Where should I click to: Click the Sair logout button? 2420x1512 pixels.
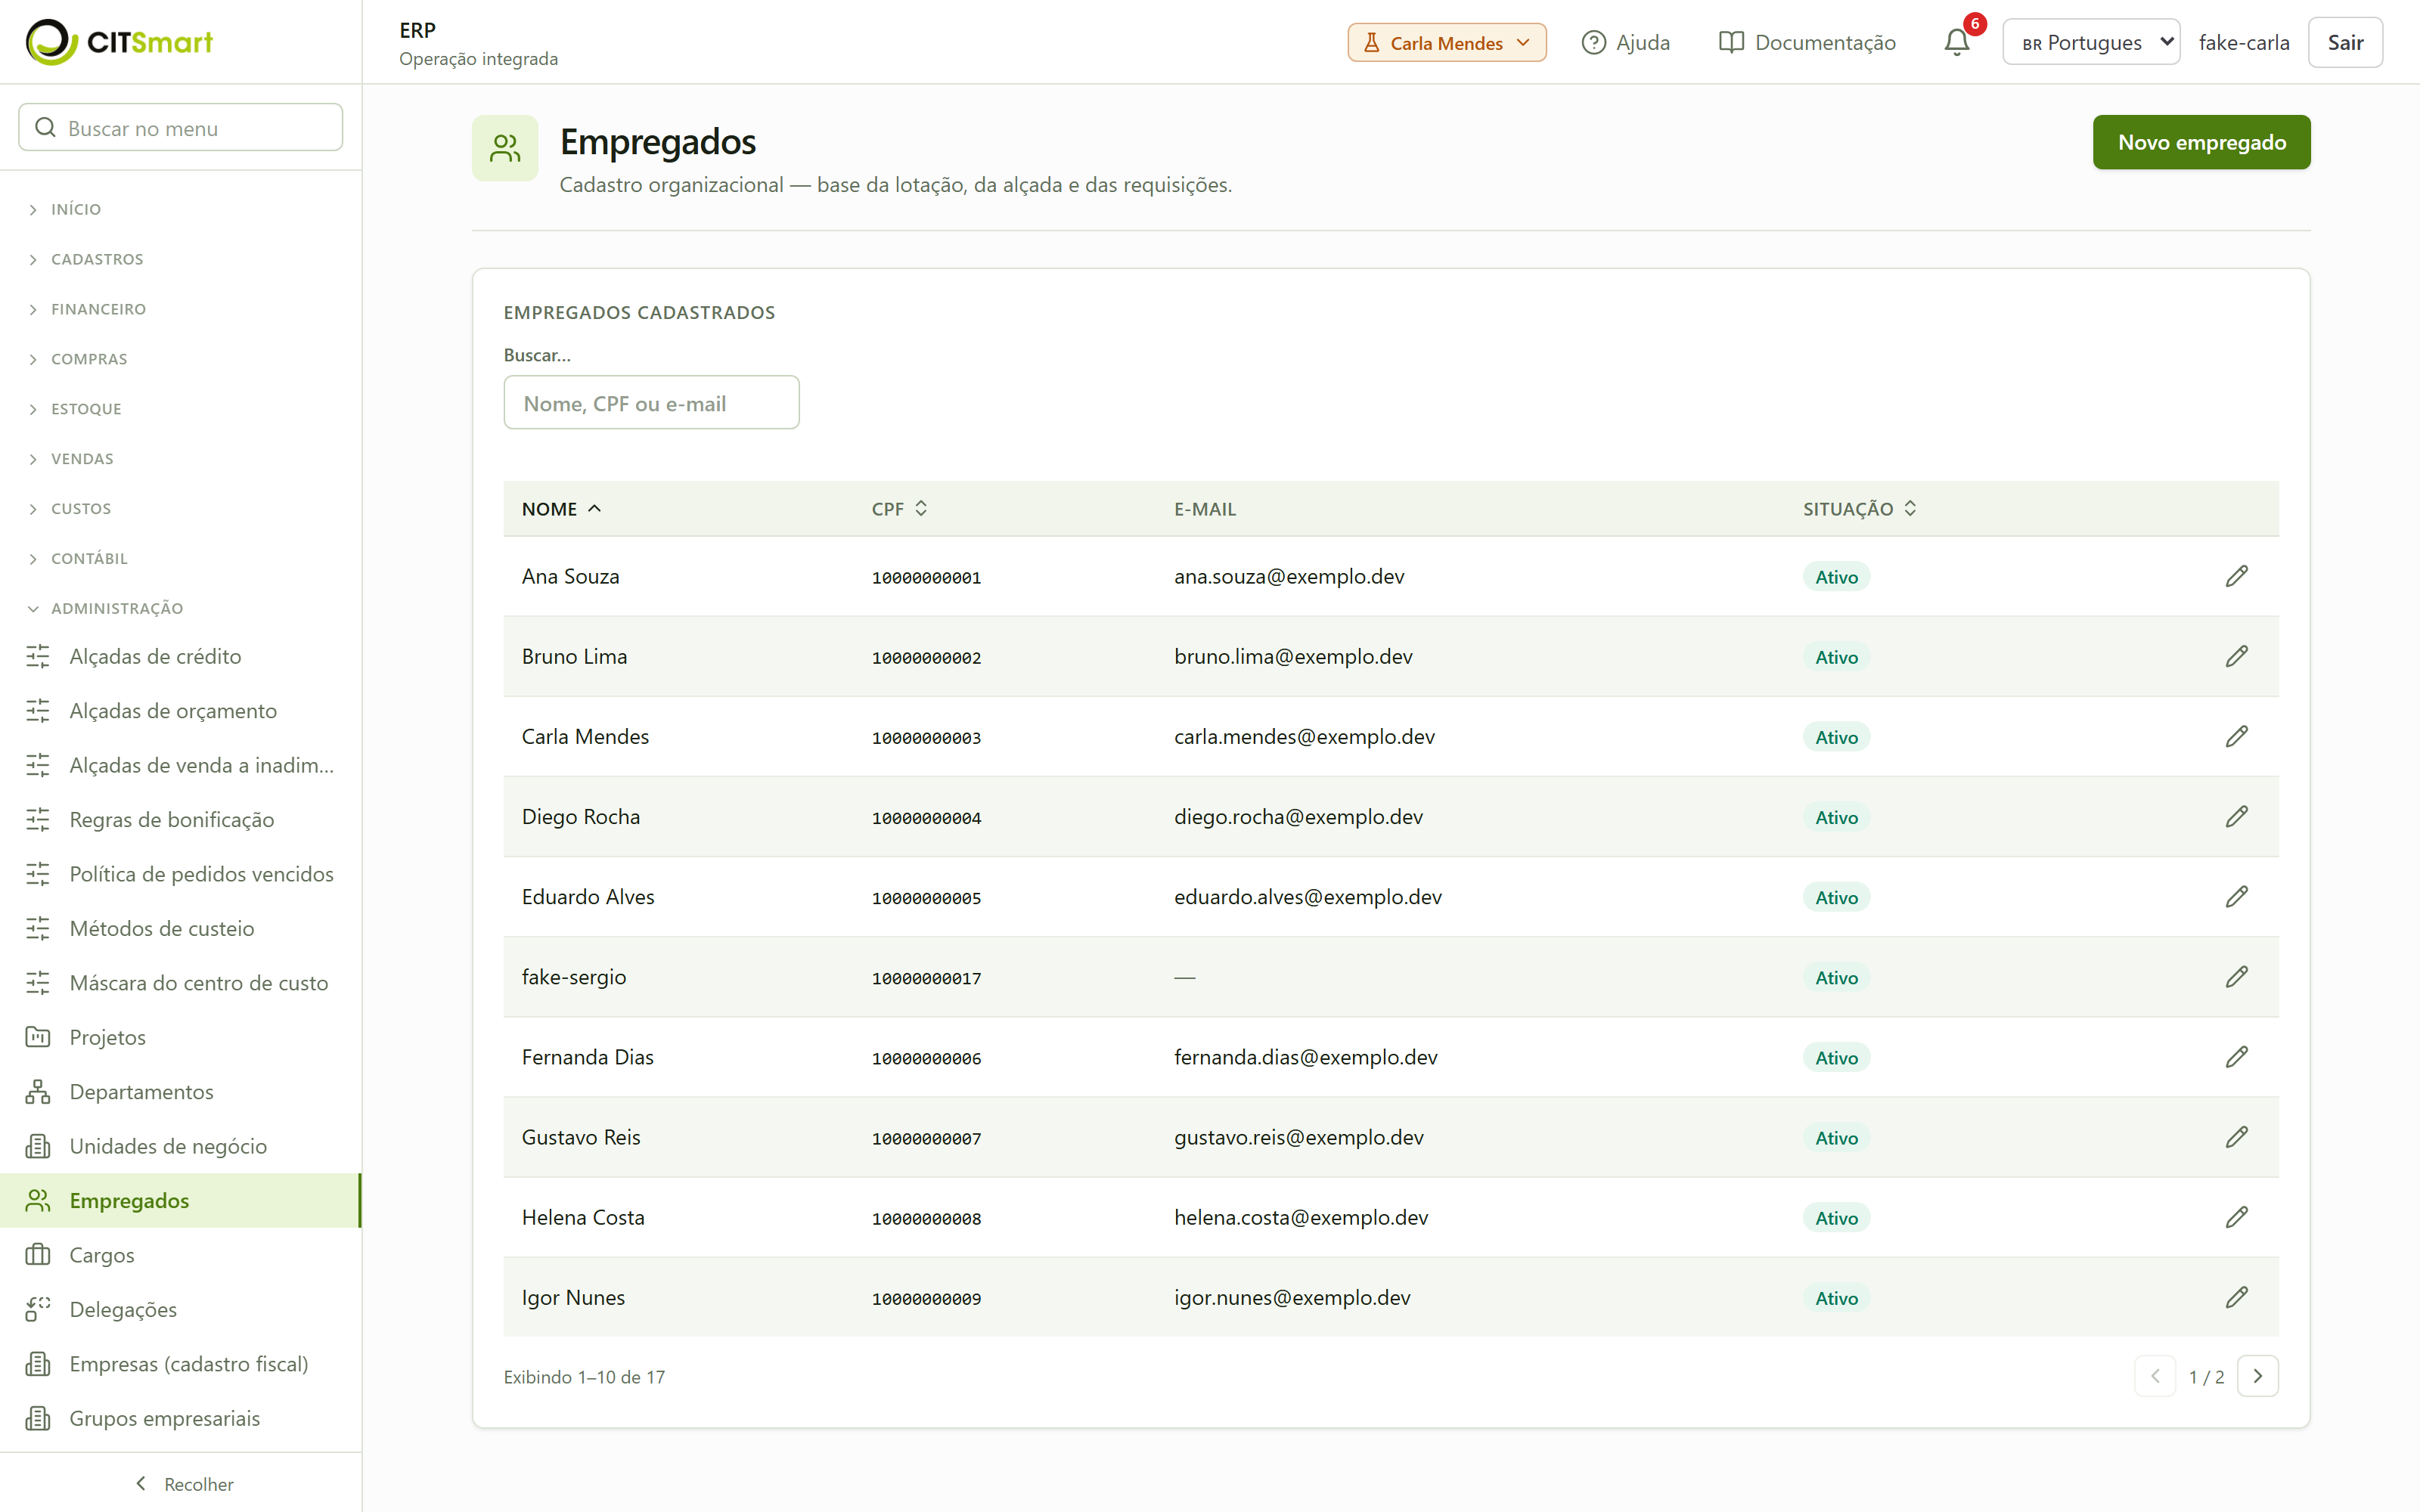2345,42
